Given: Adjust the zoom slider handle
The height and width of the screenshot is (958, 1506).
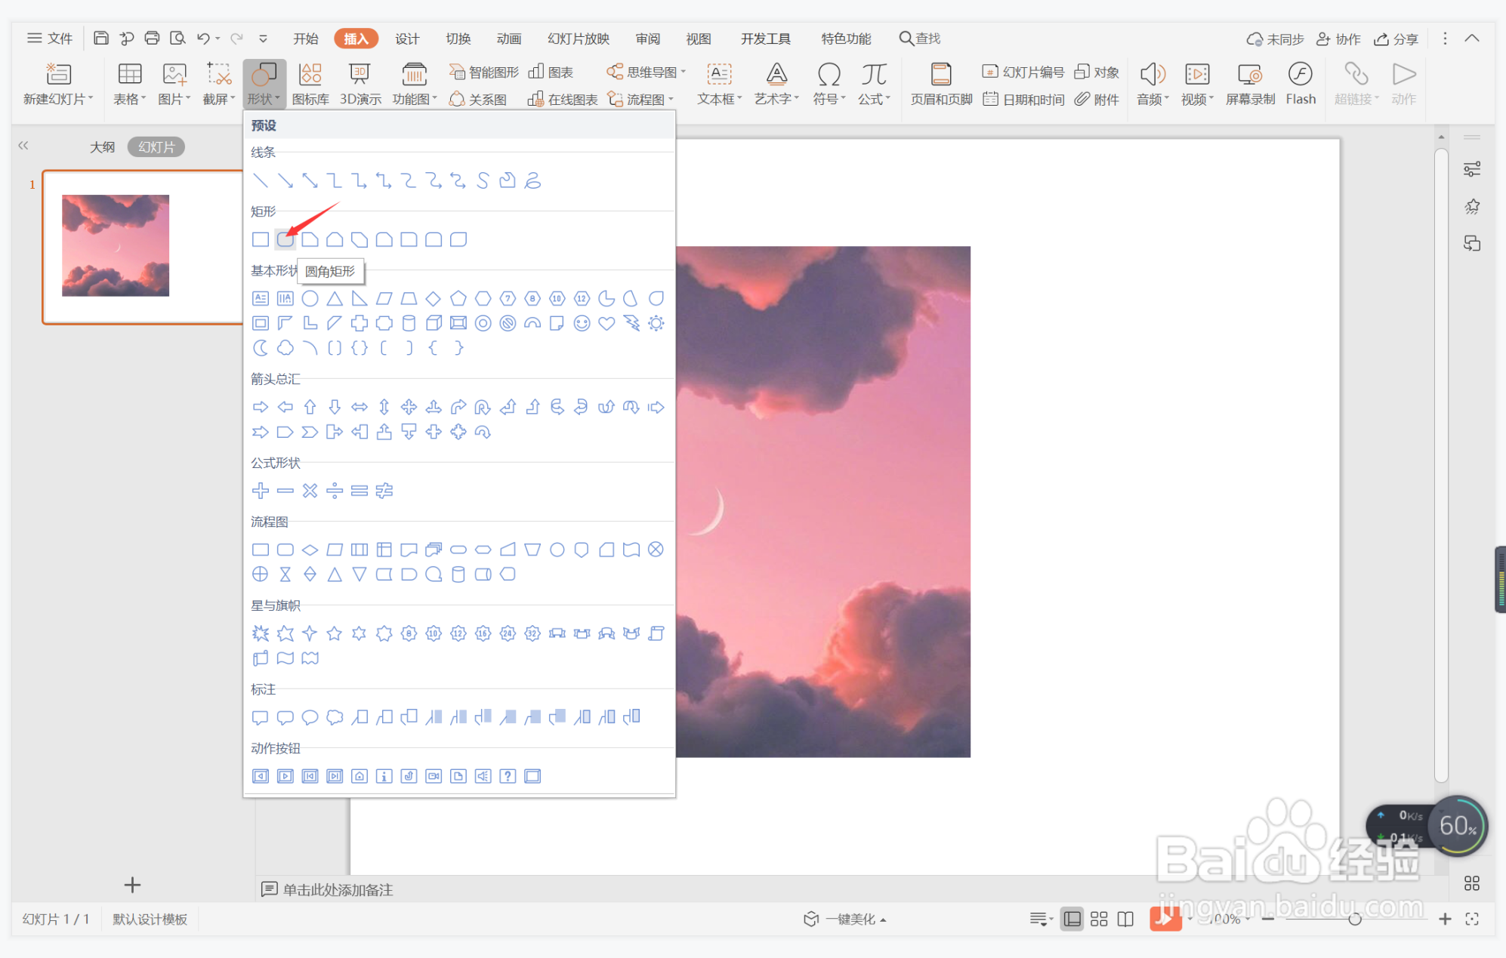Looking at the screenshot, I should 1355,919.
